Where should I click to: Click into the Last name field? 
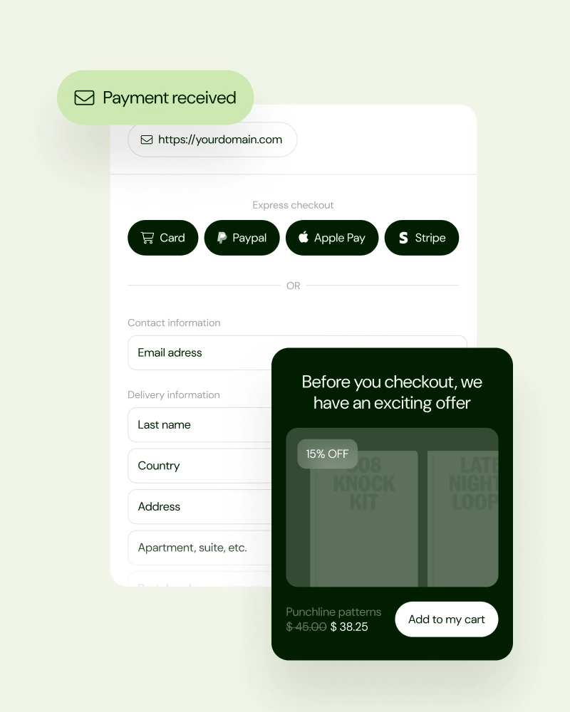click(200, 424)
